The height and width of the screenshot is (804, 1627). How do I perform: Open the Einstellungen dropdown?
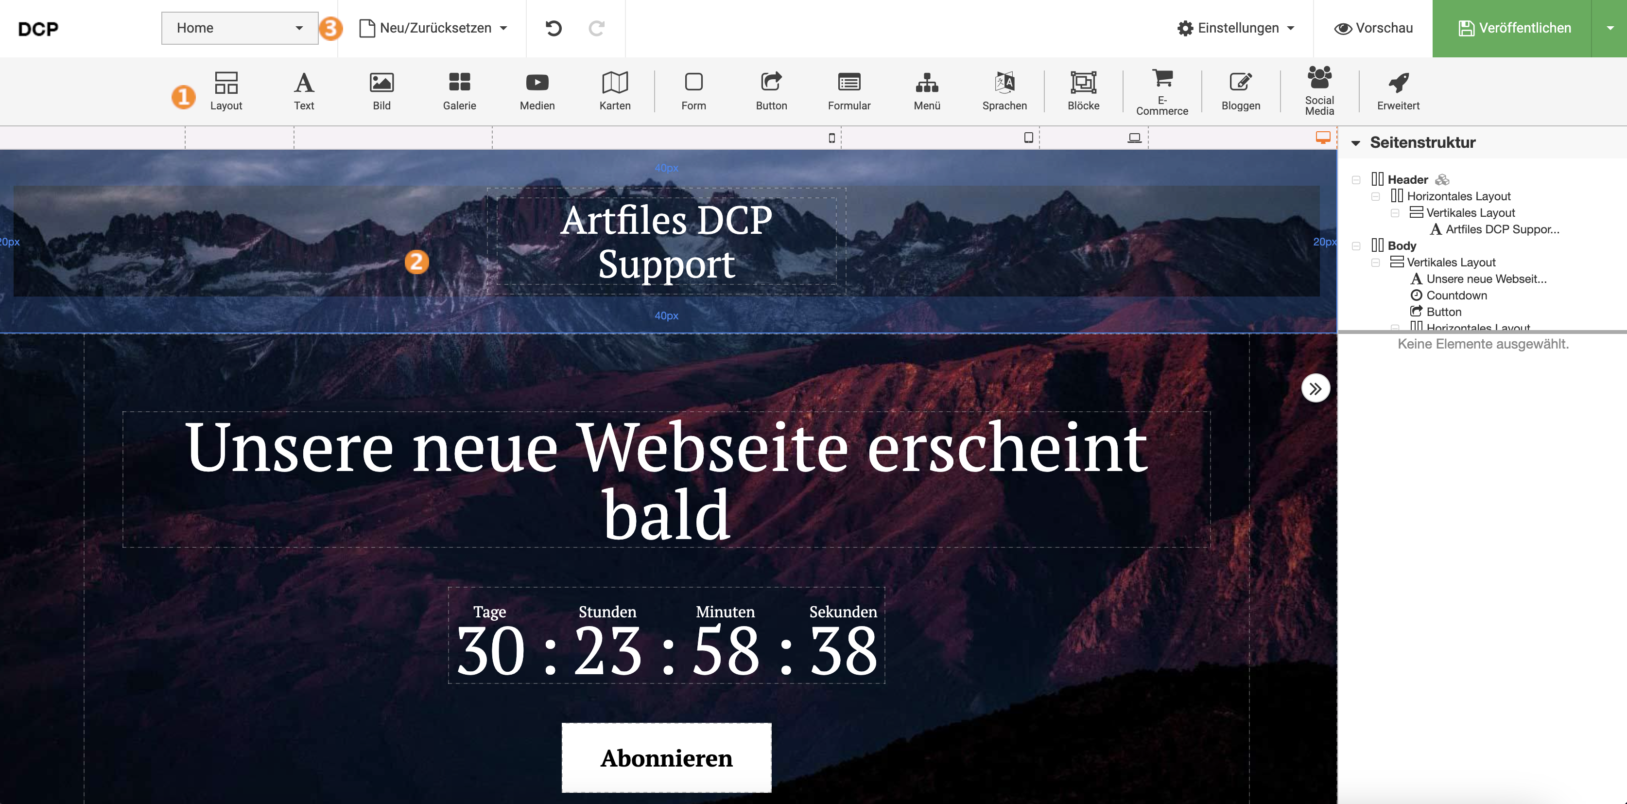(1235, 28)
